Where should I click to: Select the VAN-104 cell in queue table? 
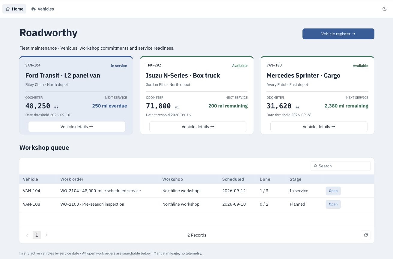(31, 191)
